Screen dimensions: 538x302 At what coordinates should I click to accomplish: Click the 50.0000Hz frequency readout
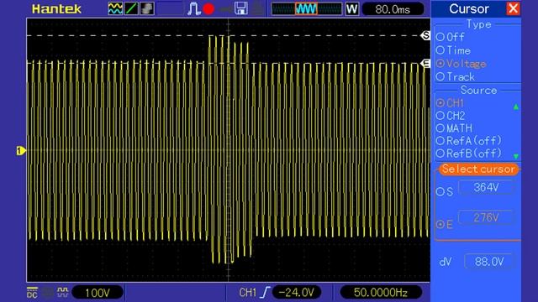381,293
